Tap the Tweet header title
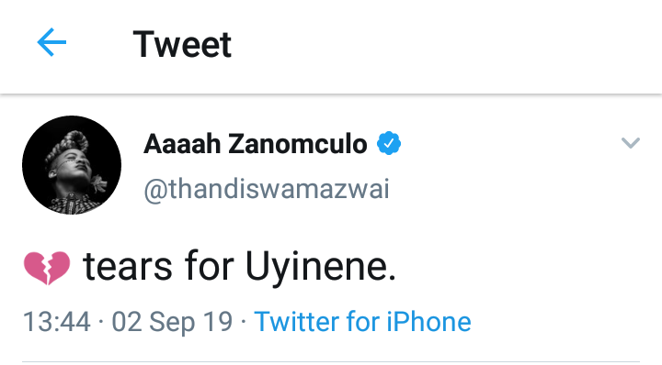Viewport: 662px width, 365px height. (182, 44)
